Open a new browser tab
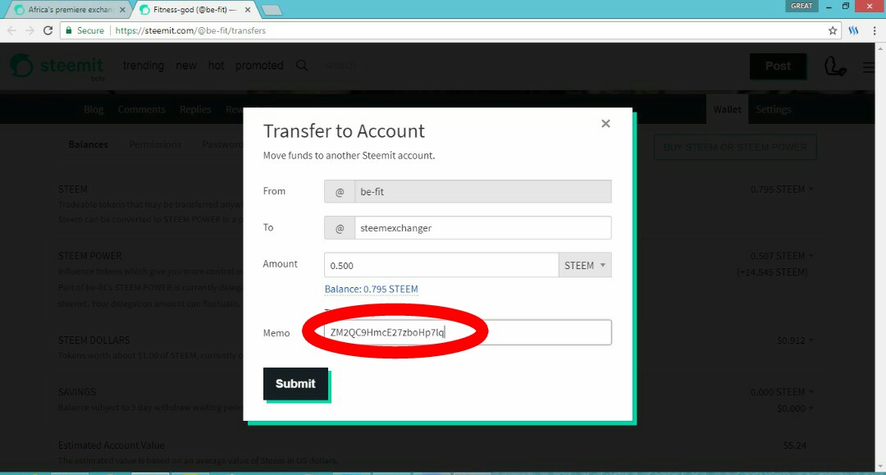Screen dimensions: 886x475 pyautogui.click(x=272, y=10)
